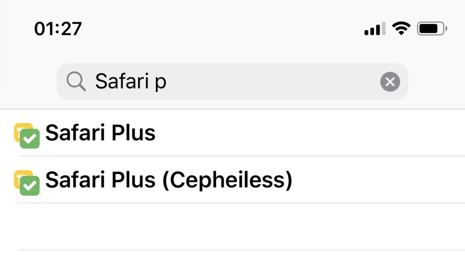Click green installed checkmark on Safari Plus
465x258 pixels.
coord(30,139)
